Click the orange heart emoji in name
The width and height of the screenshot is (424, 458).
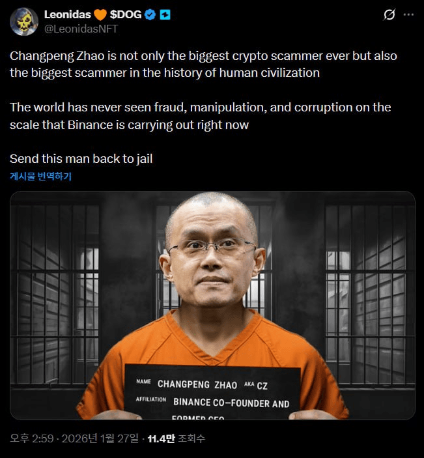tap(100, 14)
